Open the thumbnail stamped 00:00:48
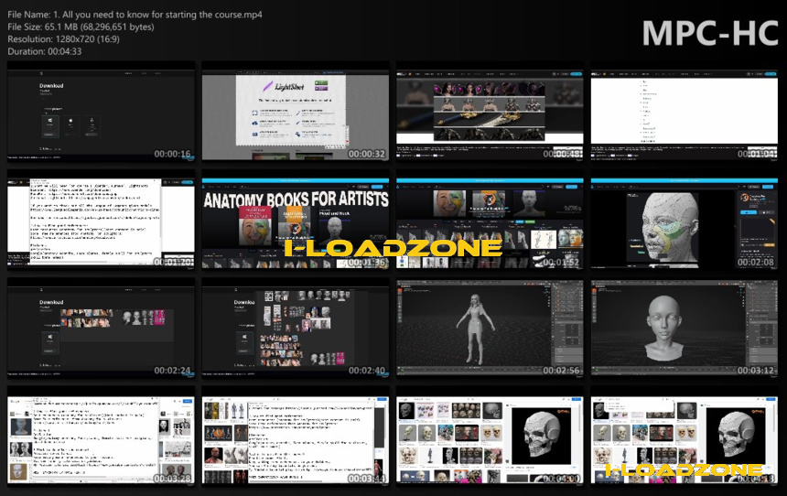787x496 pixels. 490,112
